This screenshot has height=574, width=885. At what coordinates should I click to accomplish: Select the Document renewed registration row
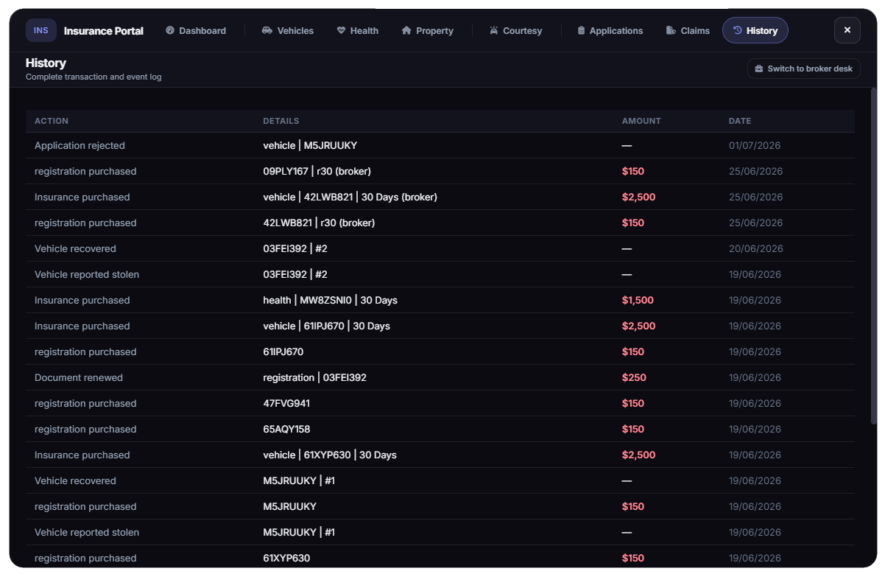[440, 377]
